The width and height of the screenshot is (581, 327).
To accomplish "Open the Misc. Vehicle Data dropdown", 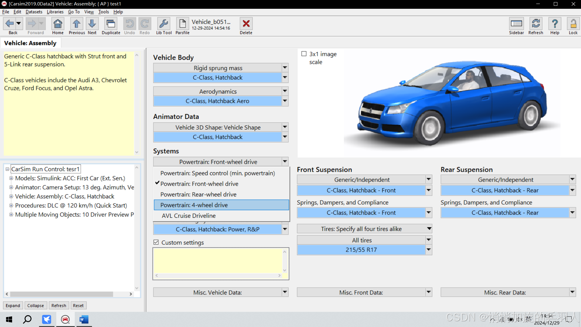I will [x=285, y=292].
